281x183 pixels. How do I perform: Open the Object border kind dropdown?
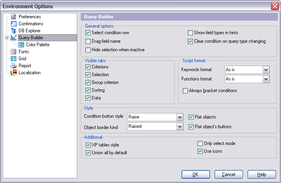coord(180,126)
